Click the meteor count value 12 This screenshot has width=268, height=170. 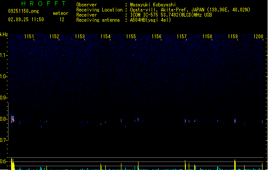(62, 20)
